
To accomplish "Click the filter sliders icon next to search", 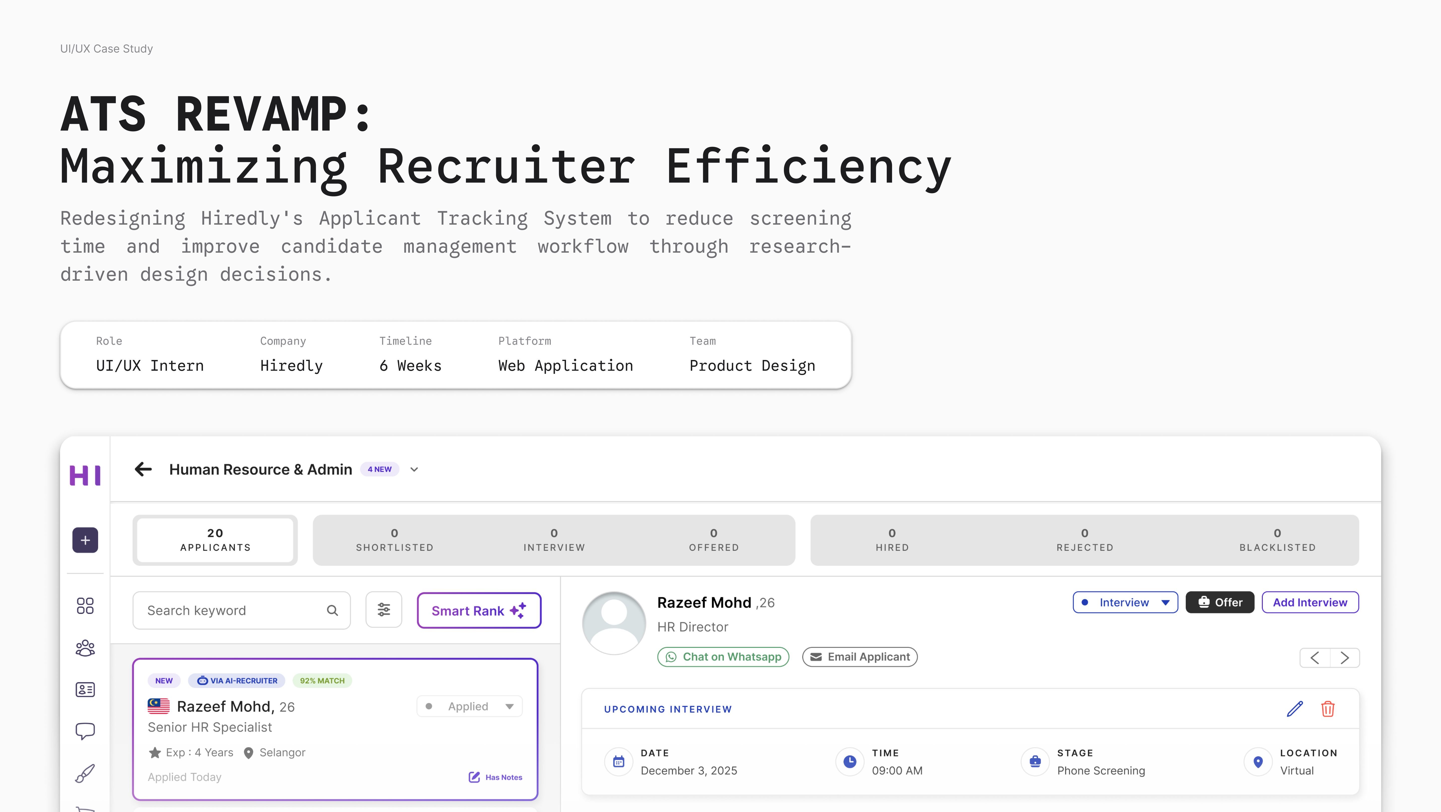I will click(x=384, y=610).
